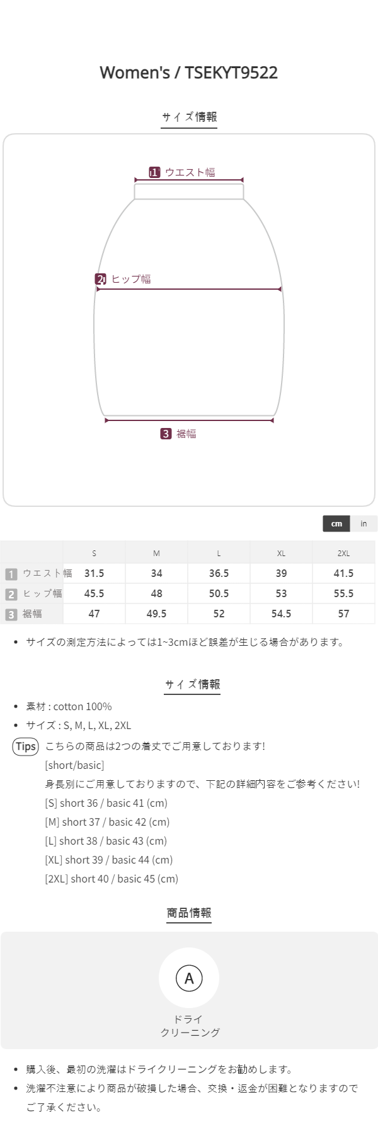Select the S column header in size table
The width and height of the screenshot is (378, 1128).
pos(94,554)
